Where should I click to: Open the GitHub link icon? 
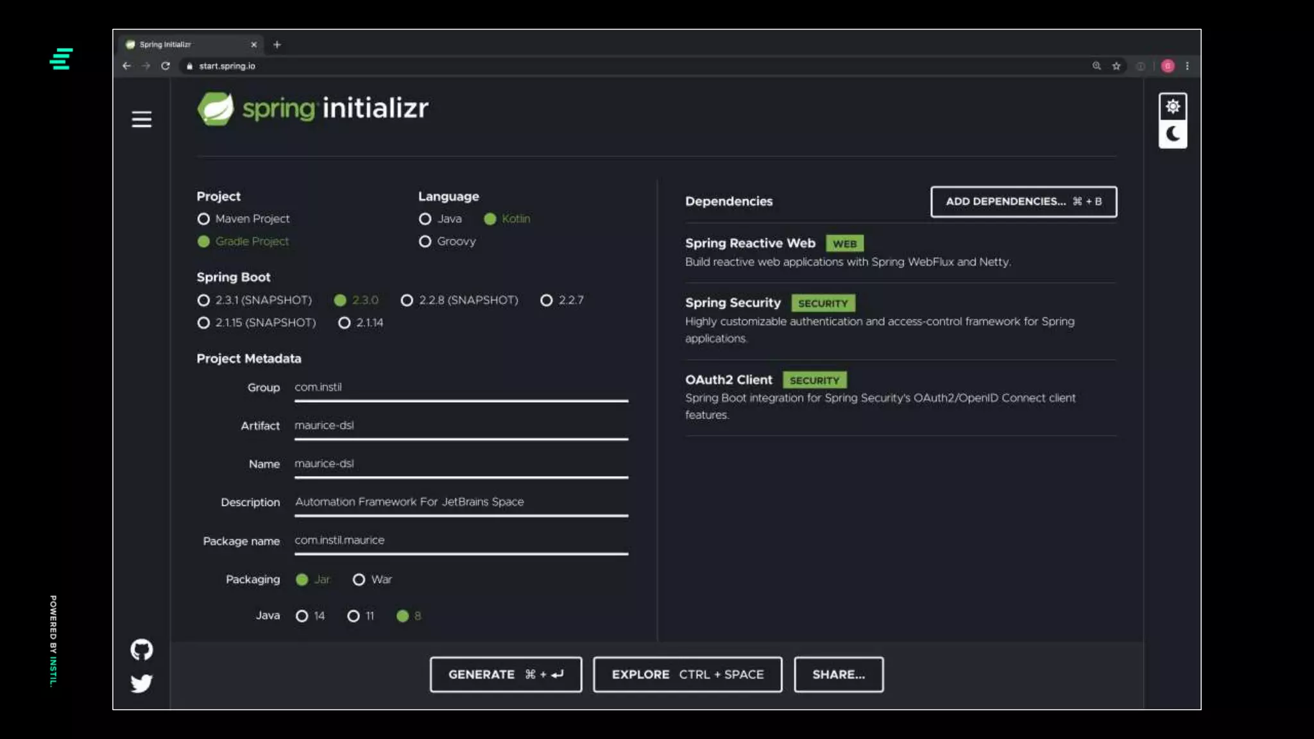click(141, 650)
